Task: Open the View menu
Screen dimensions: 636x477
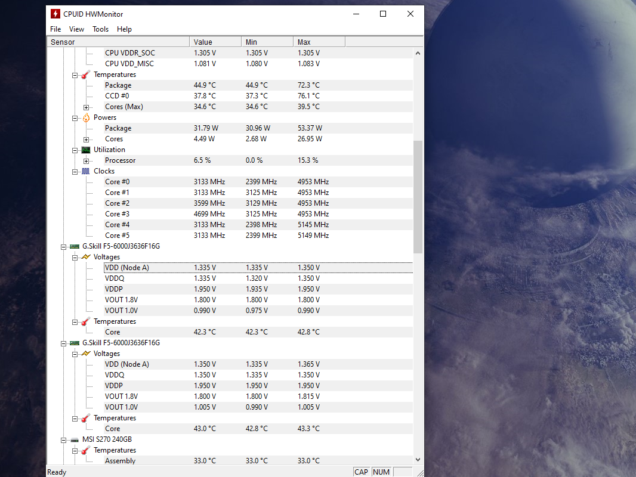Action: click(x=76, y=29)
